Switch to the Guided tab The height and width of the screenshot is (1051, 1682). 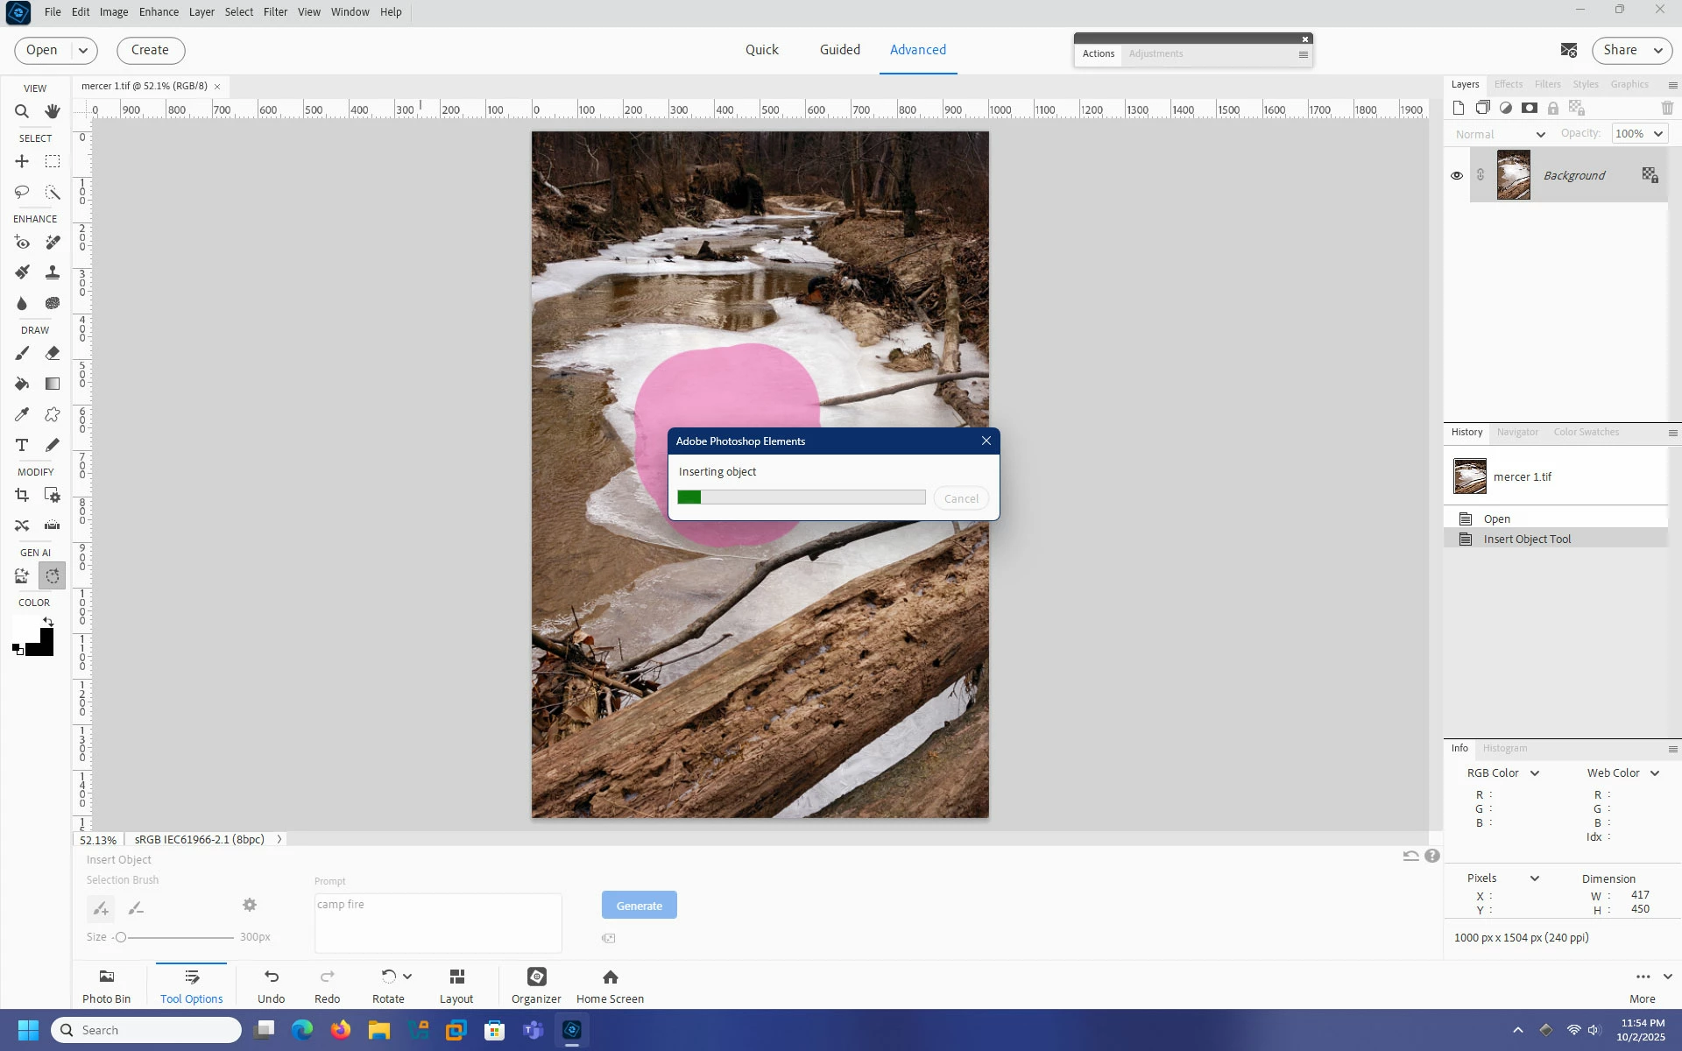[x=839, y=50]
